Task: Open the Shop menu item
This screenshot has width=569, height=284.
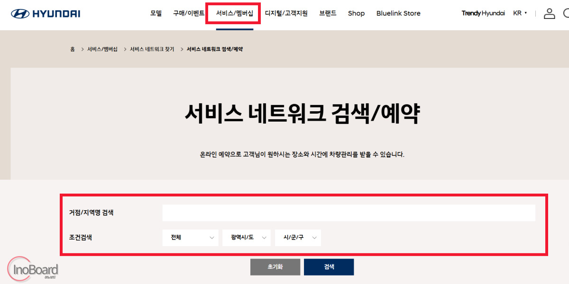Action: 356,13
